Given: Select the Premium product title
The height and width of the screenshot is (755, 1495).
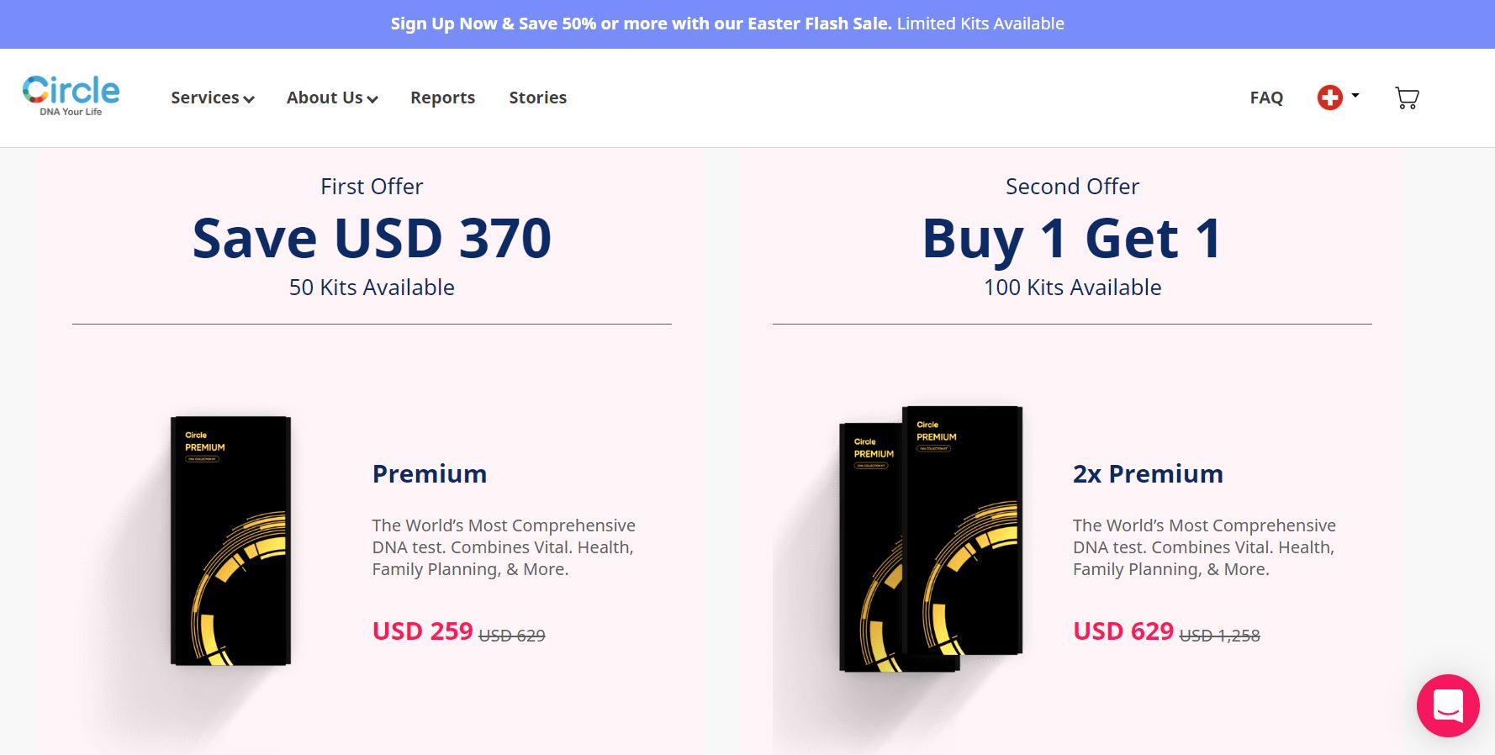Looking at the screenshot, I should [430, 474].
